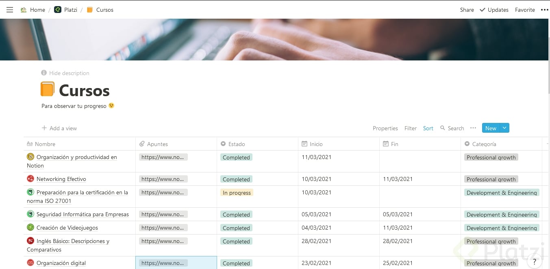The width and height of the screenshot is (550, 269).
Task: Click the Inglés Básico row icon
Action: (30, 241)
